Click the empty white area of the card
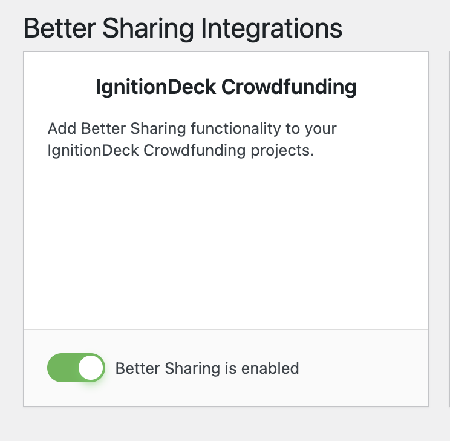This screenshot has width=450, height=441. click(226, 242)
